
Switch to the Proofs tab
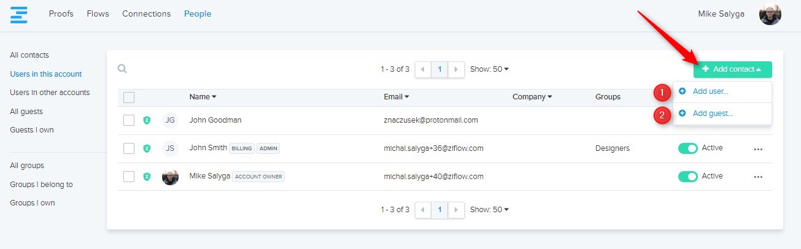tap(61, 14)
